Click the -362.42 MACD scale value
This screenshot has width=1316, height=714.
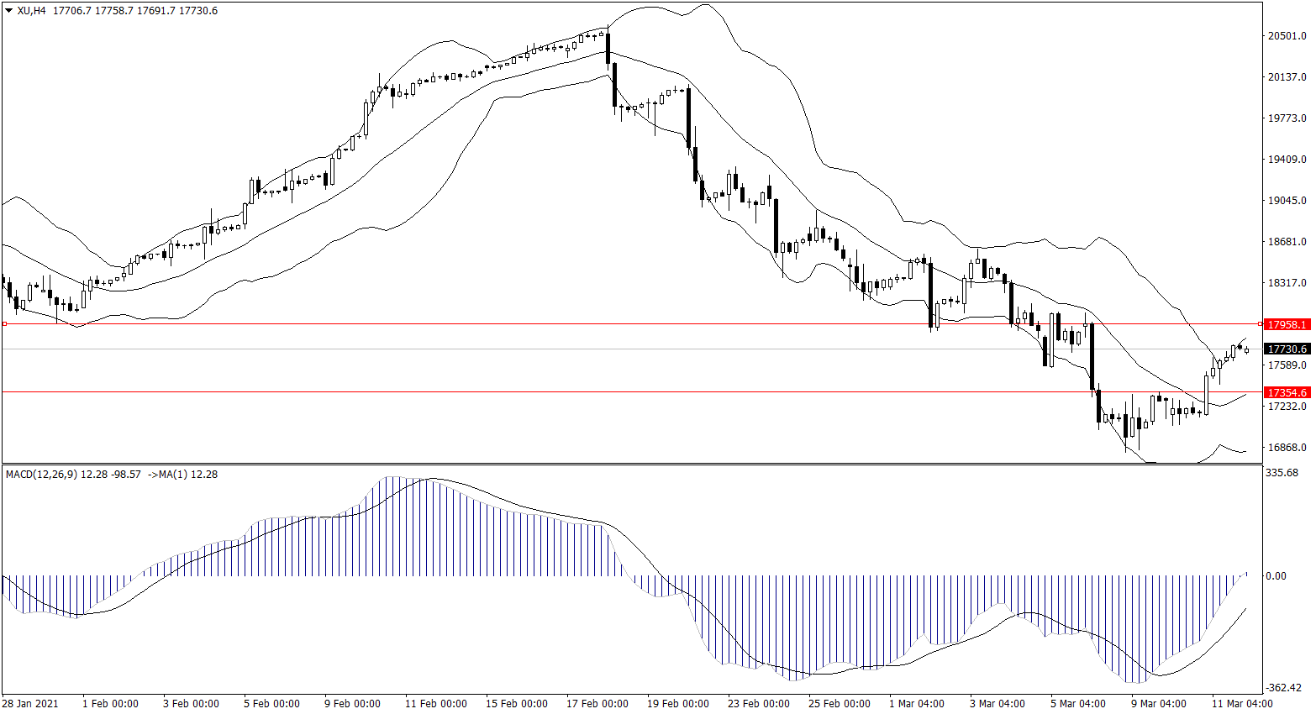coord(1283,688)
